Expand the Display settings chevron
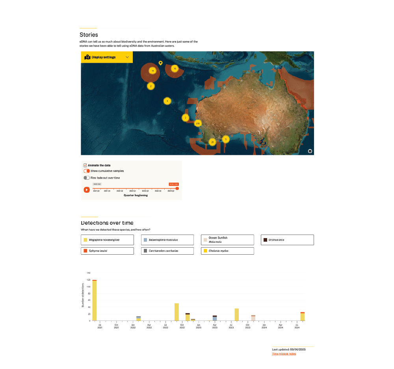Image resolution: width=394 pixels, height=369 pixels. click(x=127, y=57)
